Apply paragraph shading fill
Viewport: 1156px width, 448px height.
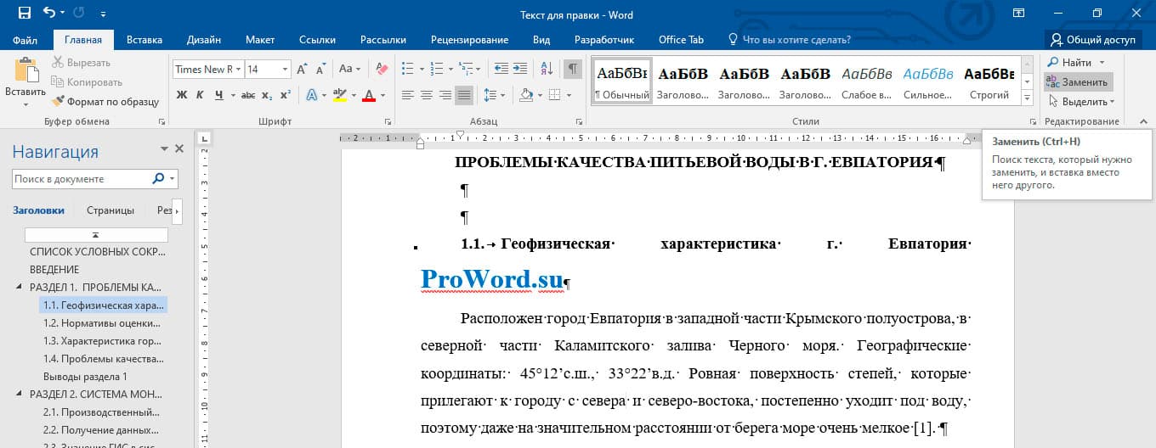coord(525,95)
